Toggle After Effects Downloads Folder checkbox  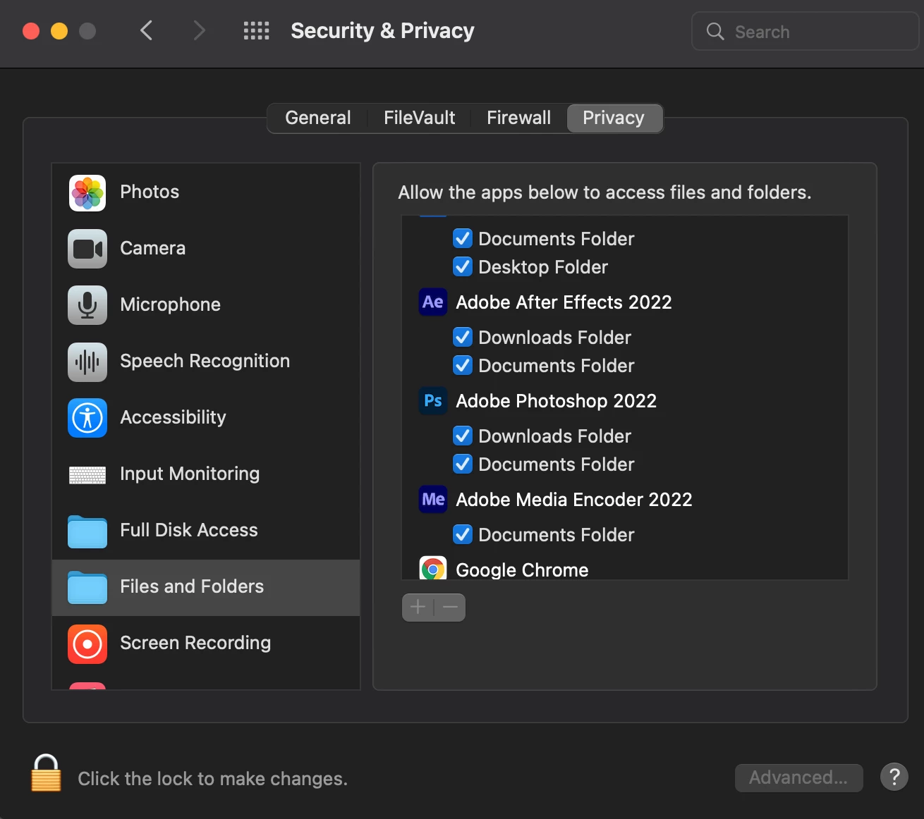point(463,337)
